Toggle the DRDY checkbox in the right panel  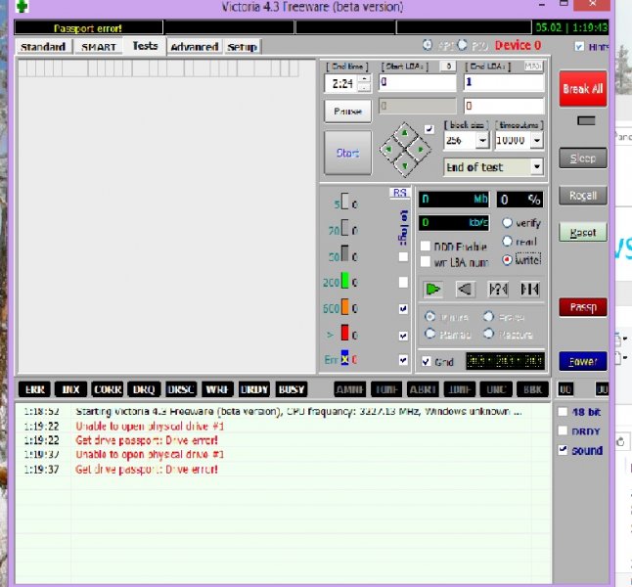coord(563,430)
